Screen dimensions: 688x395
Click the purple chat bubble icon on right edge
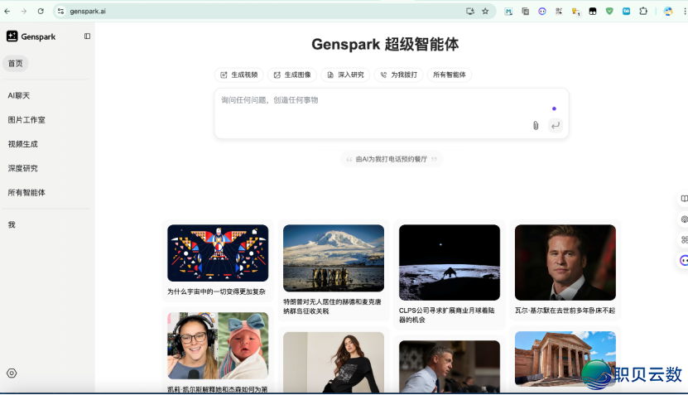tap(684, 260)
